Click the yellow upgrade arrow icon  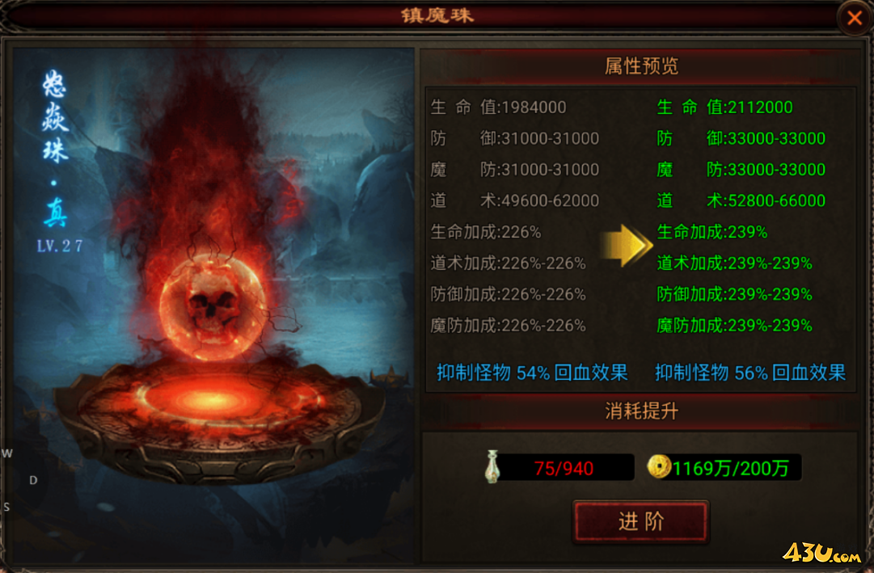point(627,246)
